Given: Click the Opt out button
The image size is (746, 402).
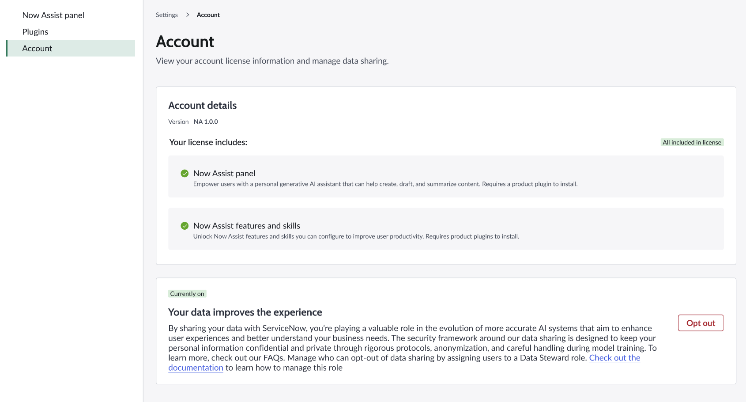Looking at the screenshot, I should (701, 323).
